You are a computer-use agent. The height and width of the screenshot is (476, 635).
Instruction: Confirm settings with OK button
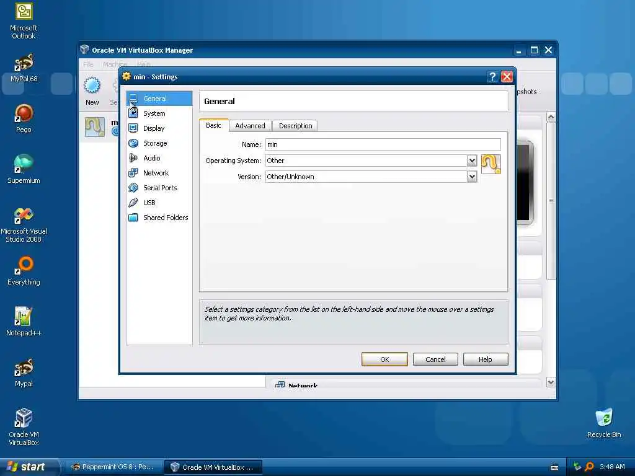tap(384, 359)
